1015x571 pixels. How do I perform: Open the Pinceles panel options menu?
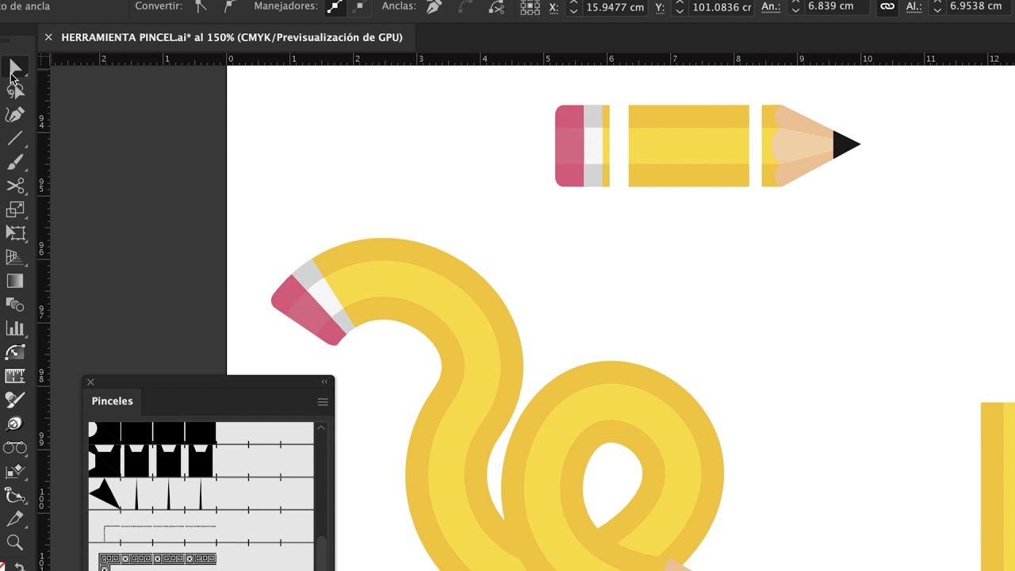[323, 402]
